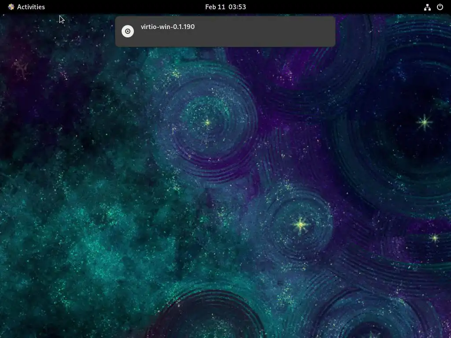Open the Activities overview

pos(31,7)
